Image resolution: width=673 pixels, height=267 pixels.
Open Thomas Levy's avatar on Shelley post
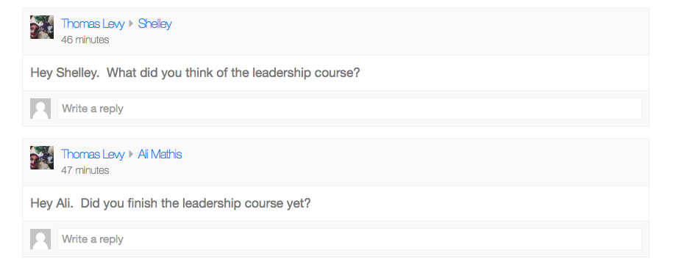tap(42, 27)
